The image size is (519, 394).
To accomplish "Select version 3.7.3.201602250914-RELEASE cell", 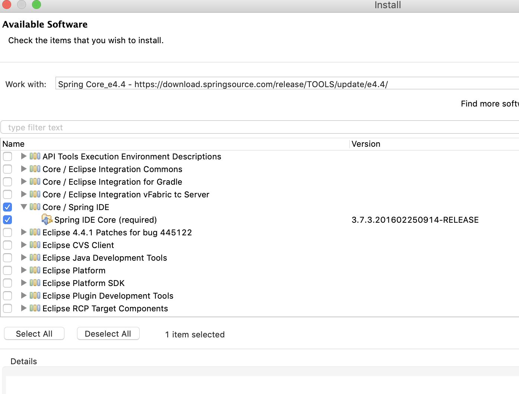I will (x=415, y=220).
